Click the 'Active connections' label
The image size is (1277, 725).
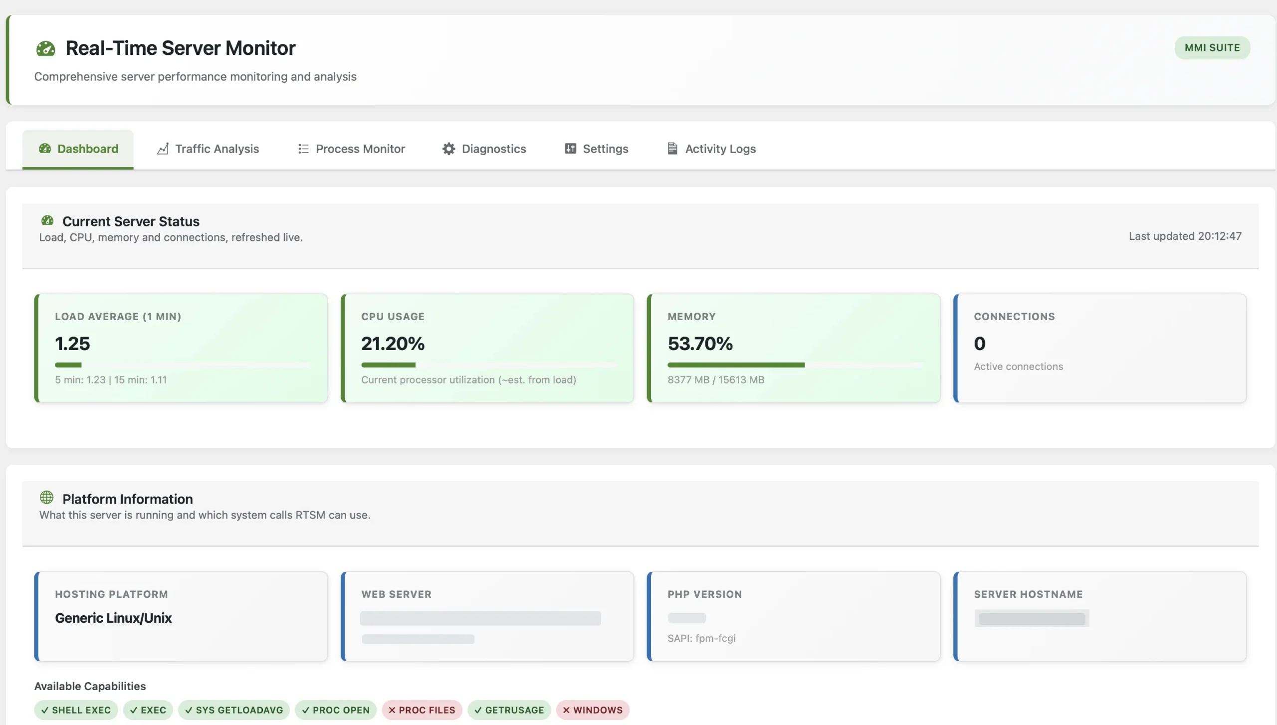1018,366
